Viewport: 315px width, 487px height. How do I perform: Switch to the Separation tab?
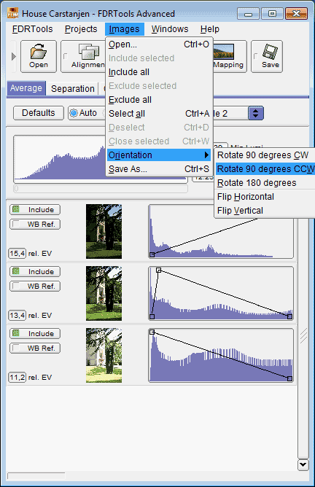click(73, 89)
